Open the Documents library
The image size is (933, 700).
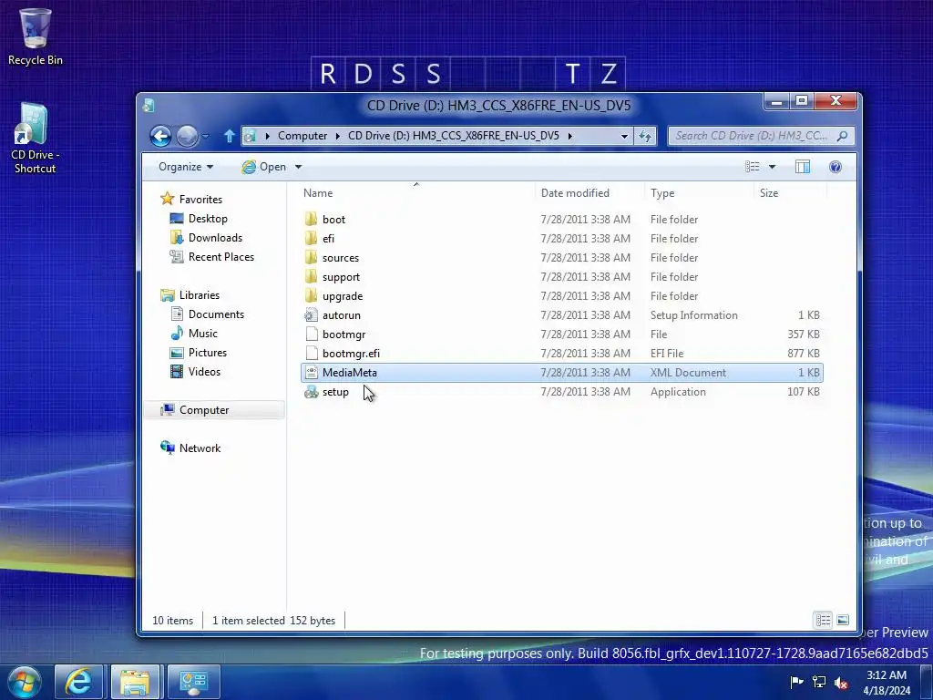[x=216, y=314]
